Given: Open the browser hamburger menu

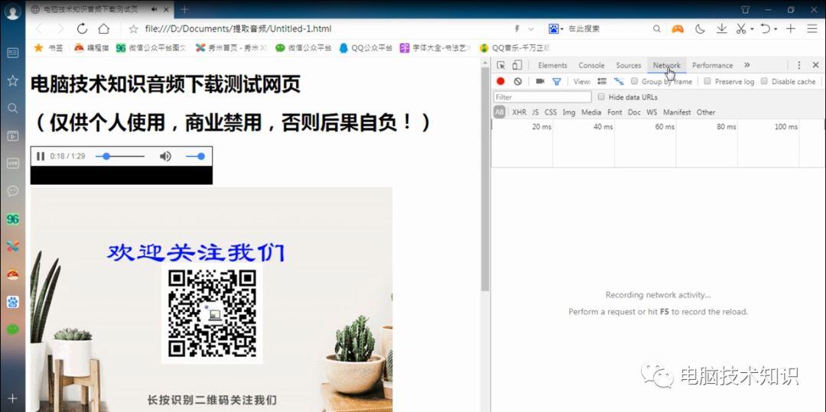Looking at the screenshot, I should point(811,29).
